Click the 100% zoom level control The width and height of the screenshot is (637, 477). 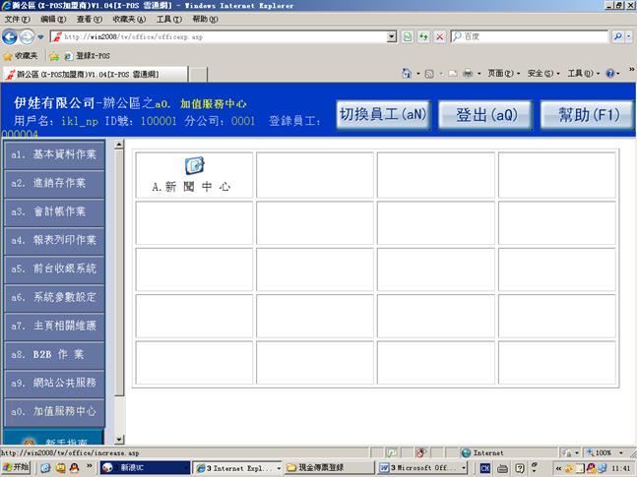[604, 452]
